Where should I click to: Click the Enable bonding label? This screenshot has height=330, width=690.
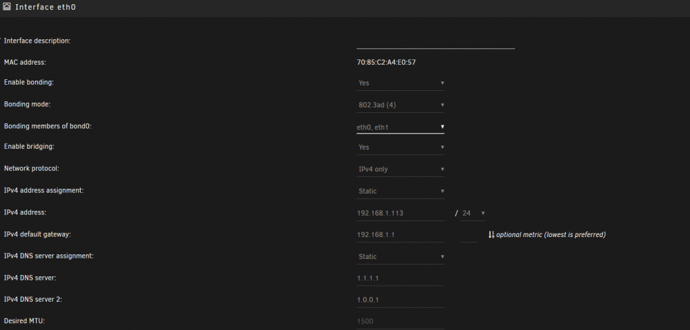(28, 82)
